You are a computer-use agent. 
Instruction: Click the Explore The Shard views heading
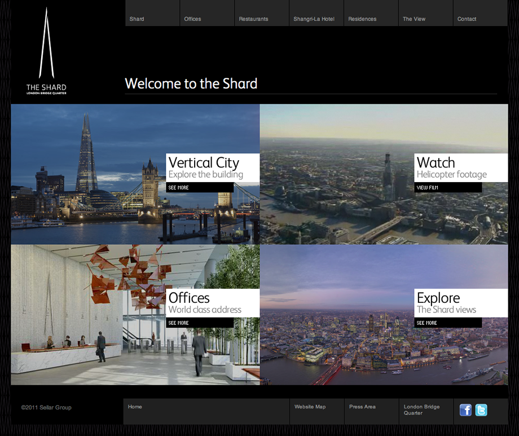(461, 303)
